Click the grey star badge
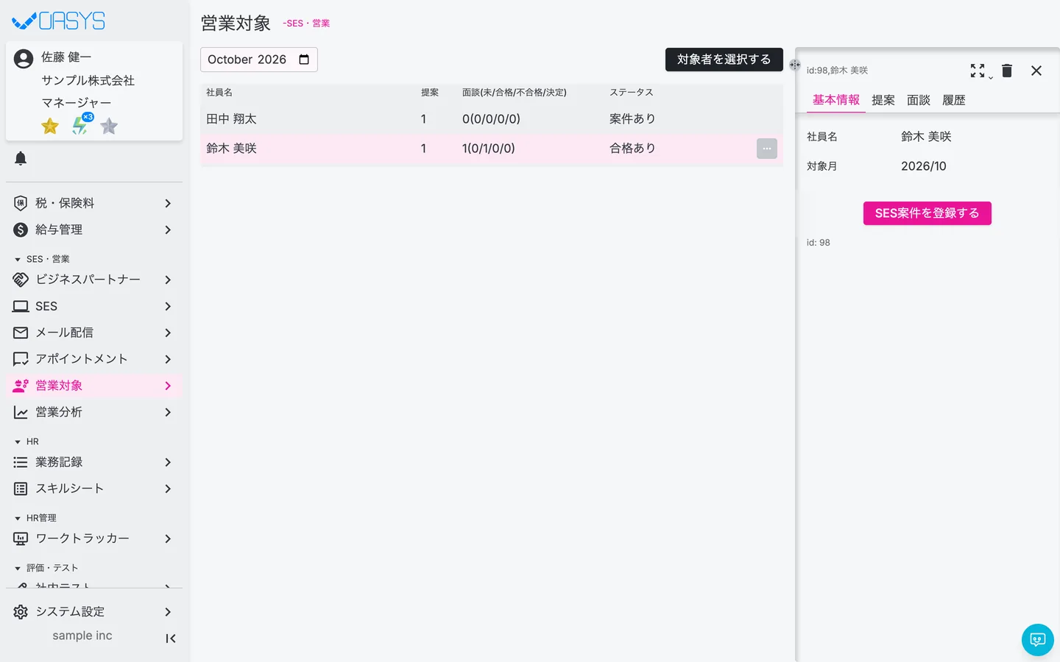Image resolution: width=1060 pixels, height=662 pixels. [109, 127]
